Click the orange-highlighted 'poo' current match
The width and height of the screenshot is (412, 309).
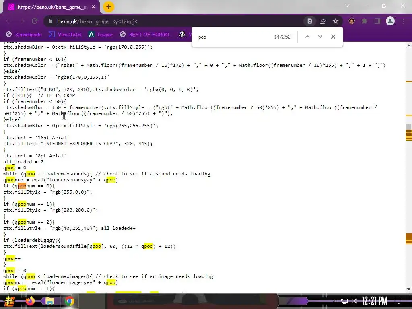pyautogui.click(x=22, y=186)
